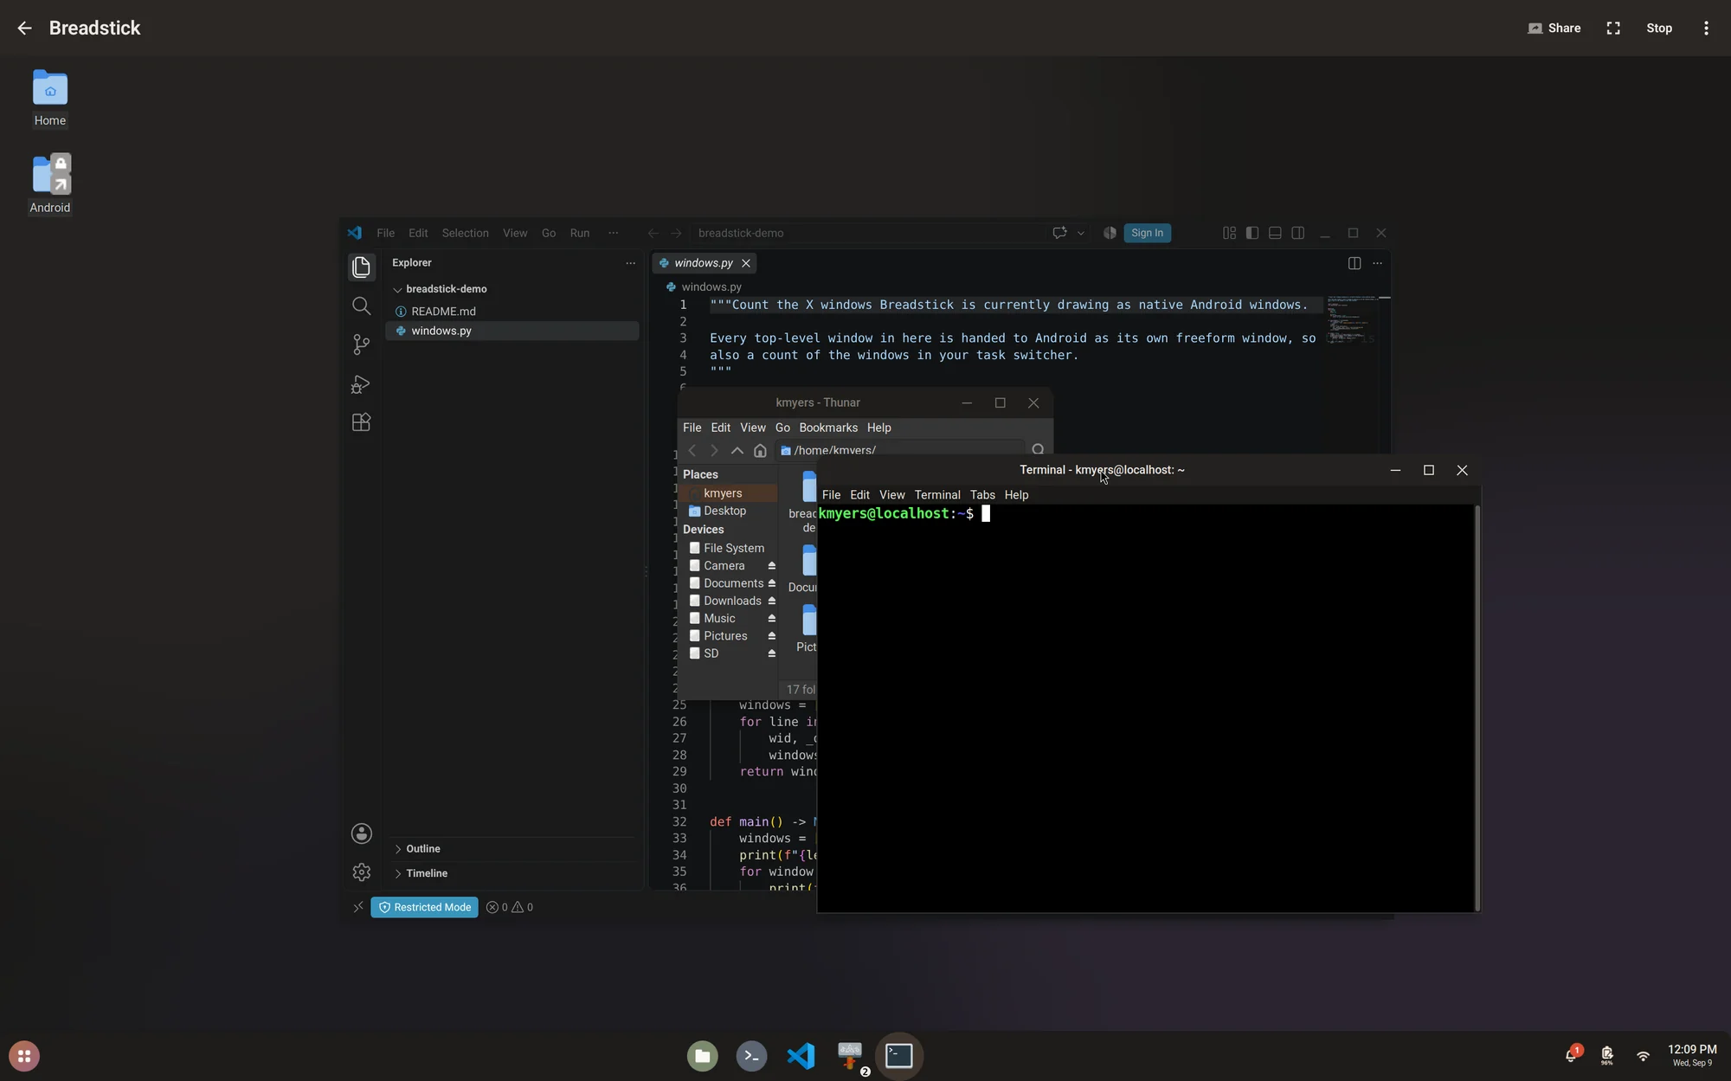Viewport: 1731px width, 1081px height.
Task: Open Visual Studio Code from taskbar
Action: 801,1056
